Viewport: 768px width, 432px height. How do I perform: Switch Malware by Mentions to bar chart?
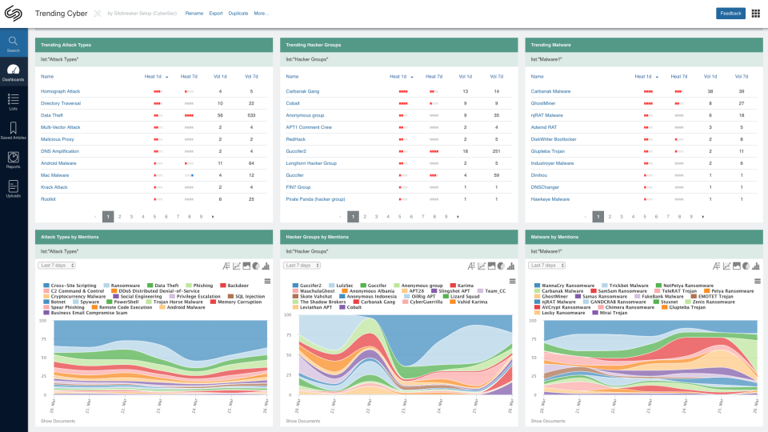(755, 266)
